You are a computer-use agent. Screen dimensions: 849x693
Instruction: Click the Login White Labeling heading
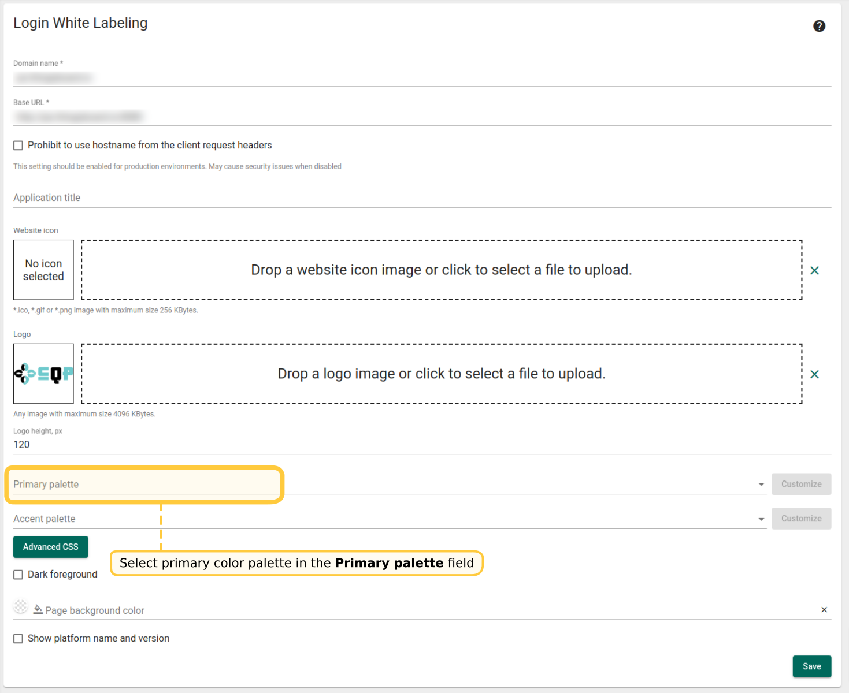(x=80, y=23)
